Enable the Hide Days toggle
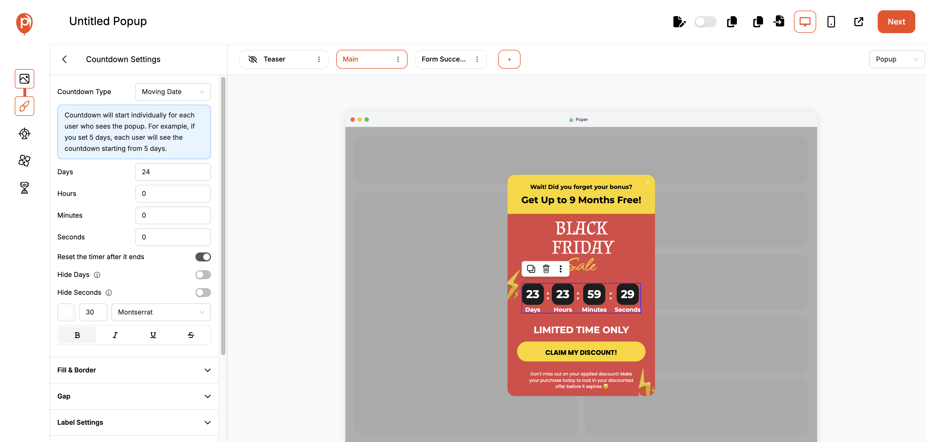 click(203, 275)
